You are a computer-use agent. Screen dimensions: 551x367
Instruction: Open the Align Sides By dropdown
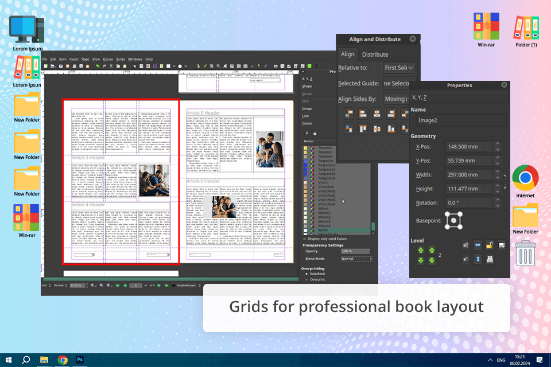[395, 99]
